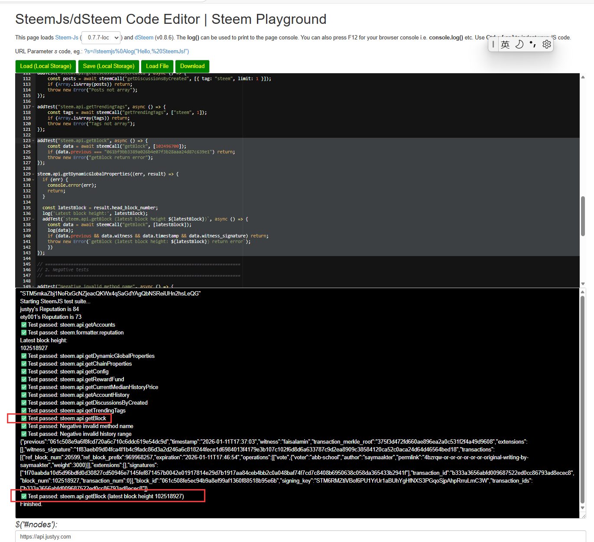Click the console output scrollbar up arrow

(x=583, y=292)
